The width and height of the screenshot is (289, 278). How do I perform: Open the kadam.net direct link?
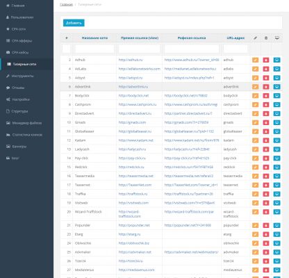tap(136, 140)
